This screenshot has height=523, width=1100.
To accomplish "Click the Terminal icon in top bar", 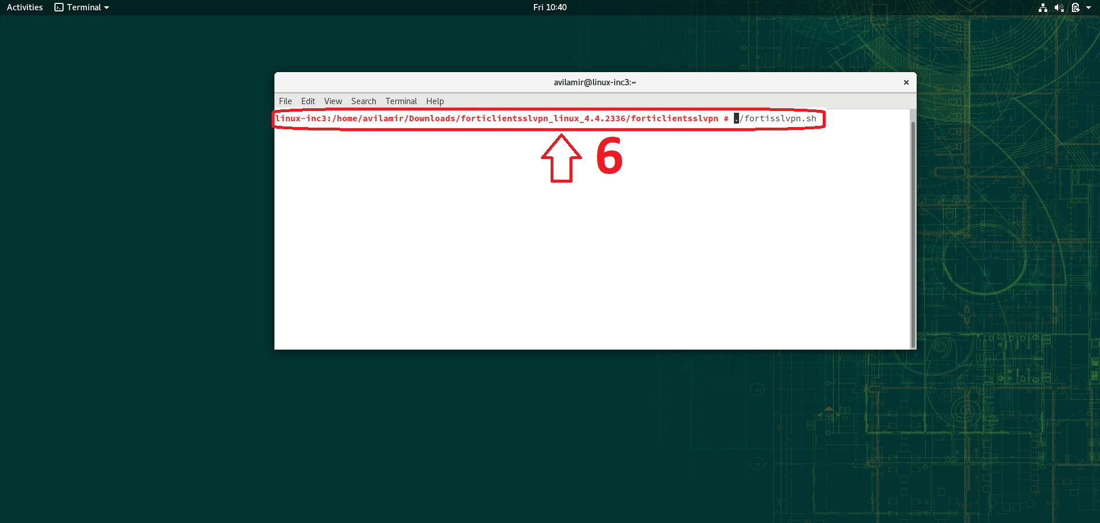I will (x=59, y=7).
